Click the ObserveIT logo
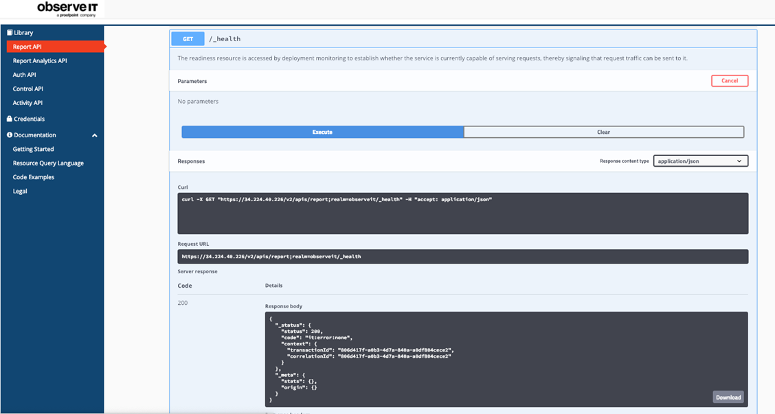Screen dimensions: 775x414 [66, 9]
